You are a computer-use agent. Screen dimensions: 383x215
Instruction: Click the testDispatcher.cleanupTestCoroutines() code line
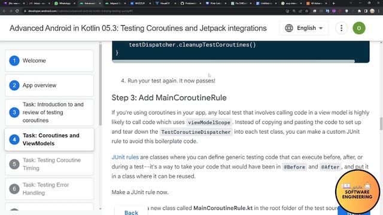pos(192,45)
